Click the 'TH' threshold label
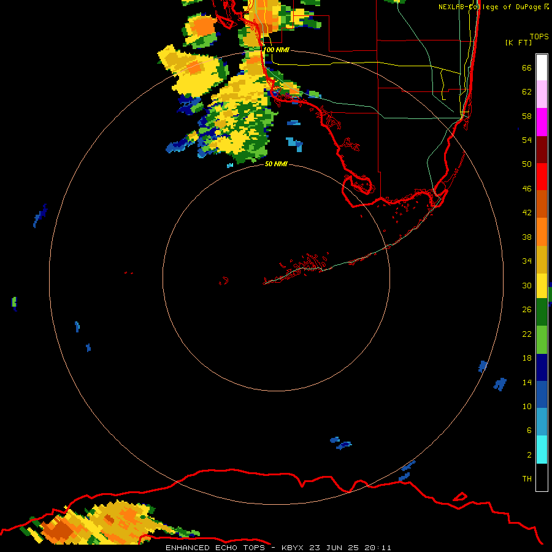The width and height of the screenshot is (552, 552). (527, 479)
